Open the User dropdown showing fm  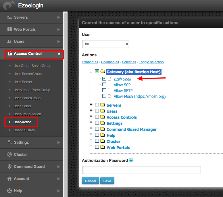(x=105, y=44)
